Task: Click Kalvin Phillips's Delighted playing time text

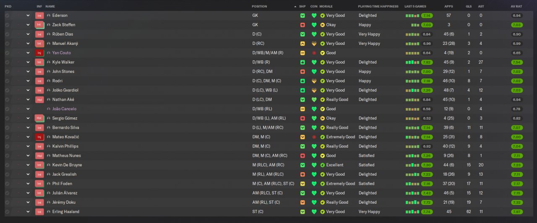Action: point(368,146)
